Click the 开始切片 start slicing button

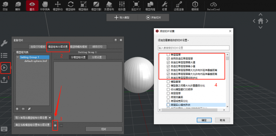153,18
